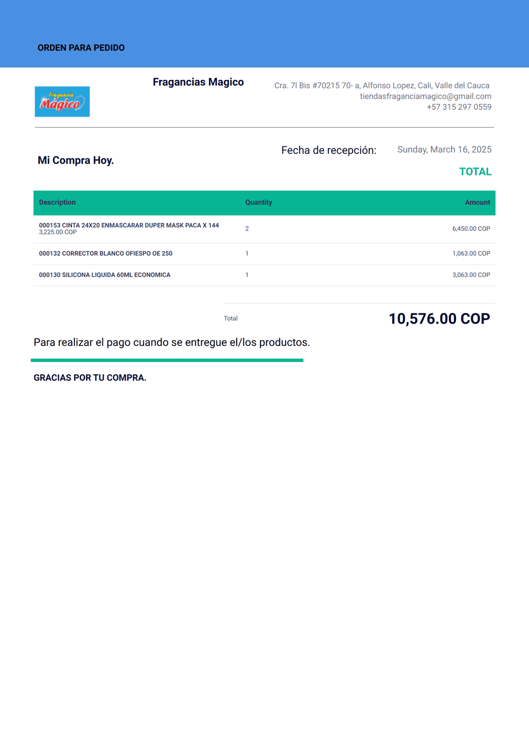Click the phone number +57 315 297 0559
Screen dimensions: 529x748
click(x=459, y=107)
